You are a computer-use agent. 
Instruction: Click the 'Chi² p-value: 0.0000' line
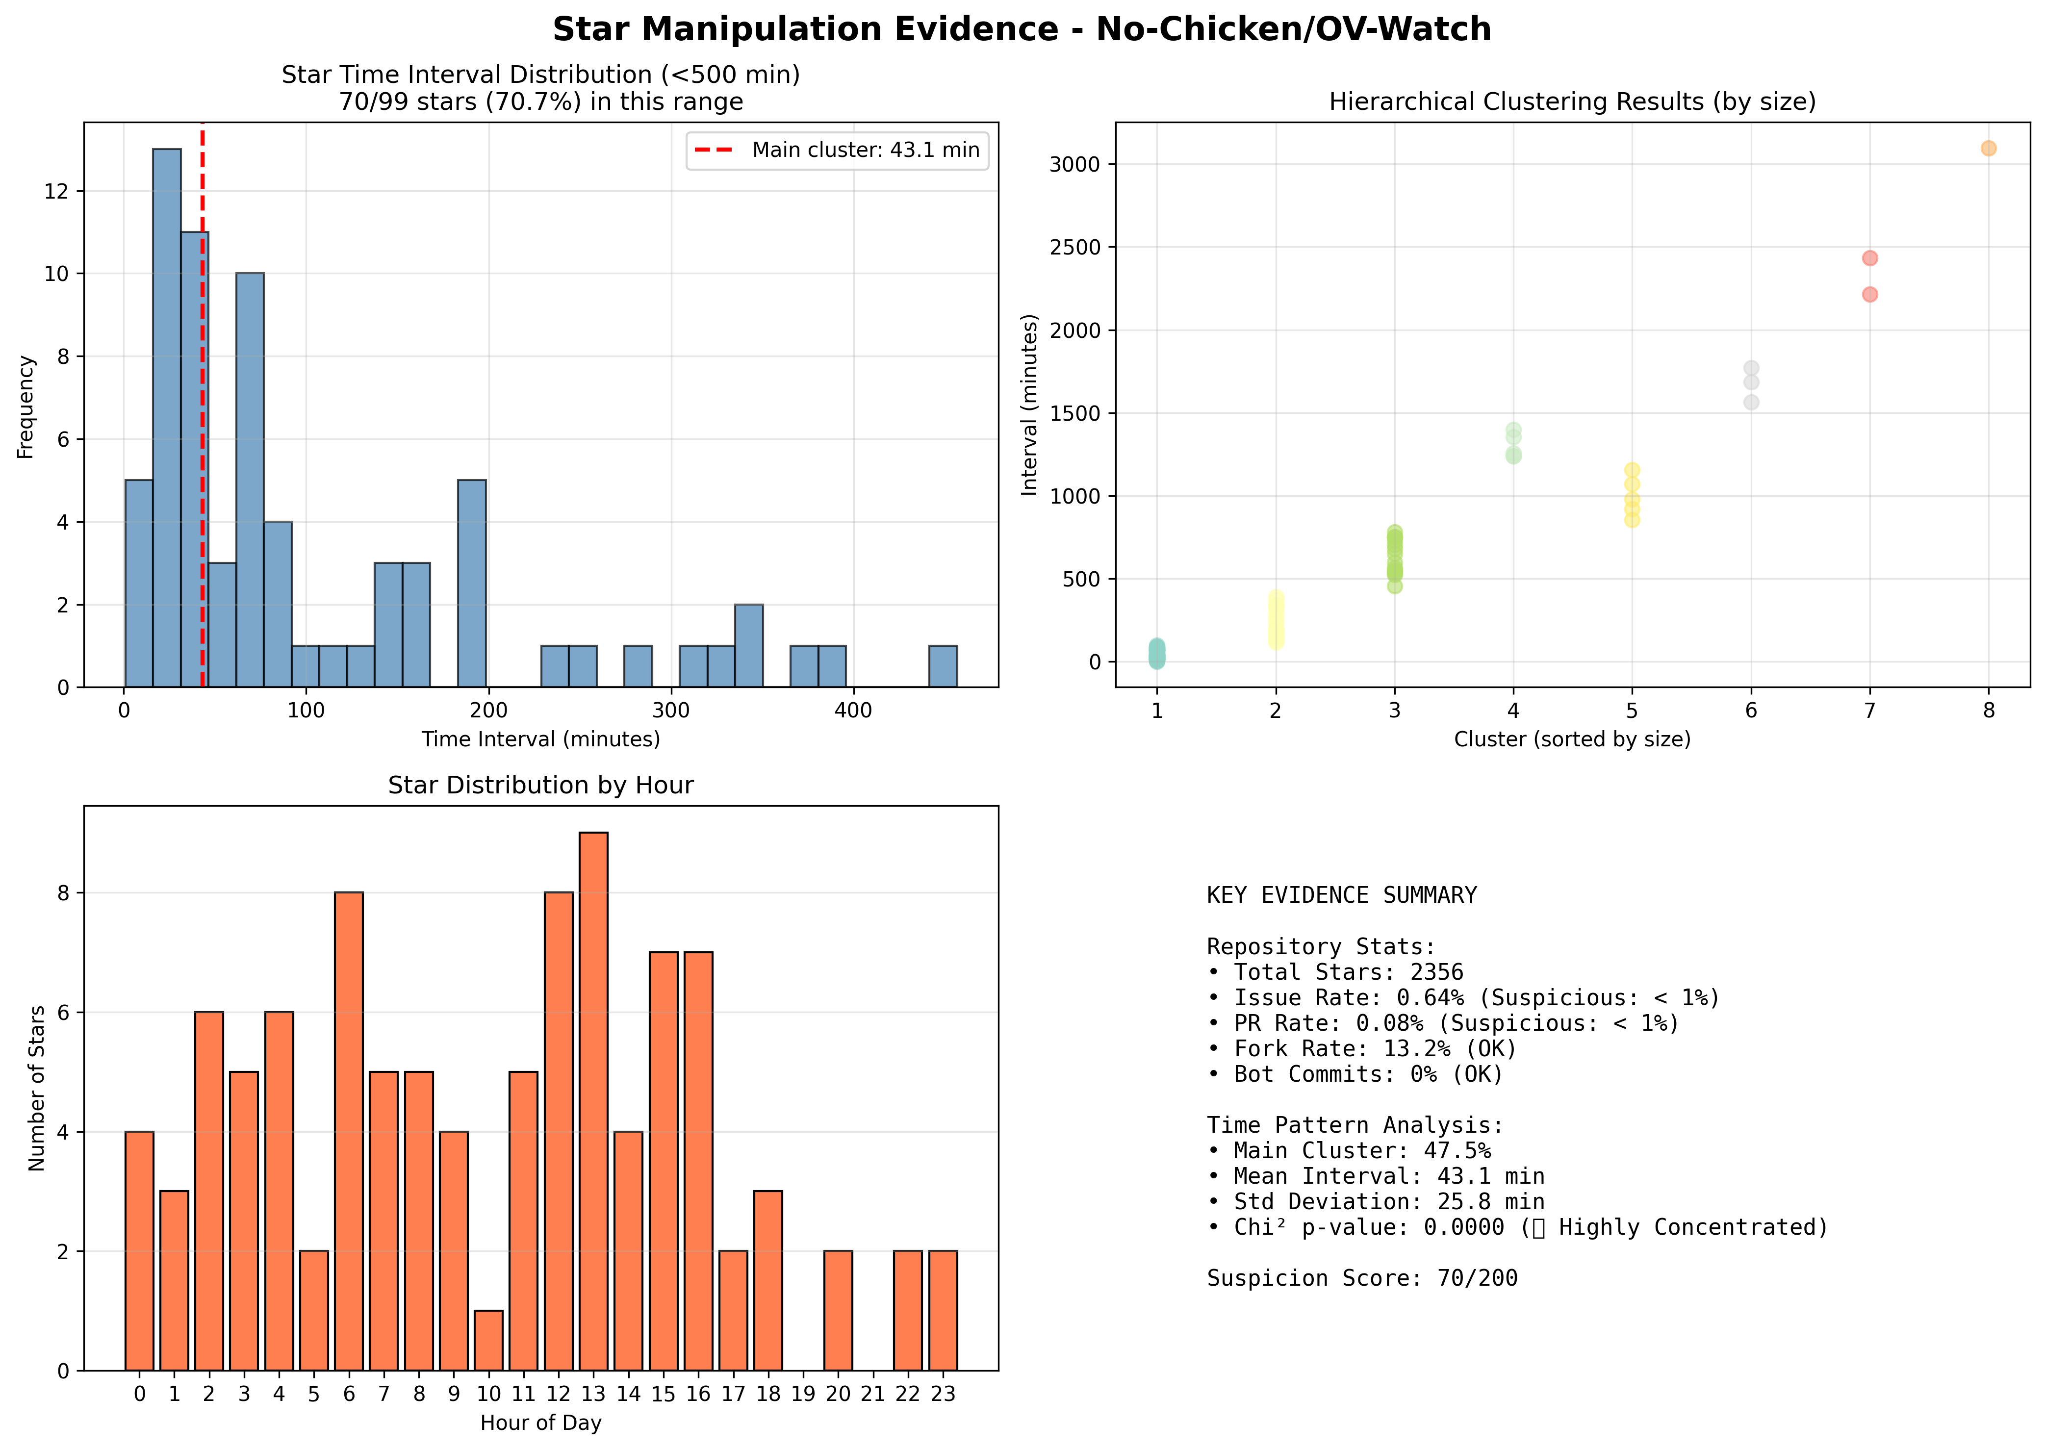(1518, 1228)
